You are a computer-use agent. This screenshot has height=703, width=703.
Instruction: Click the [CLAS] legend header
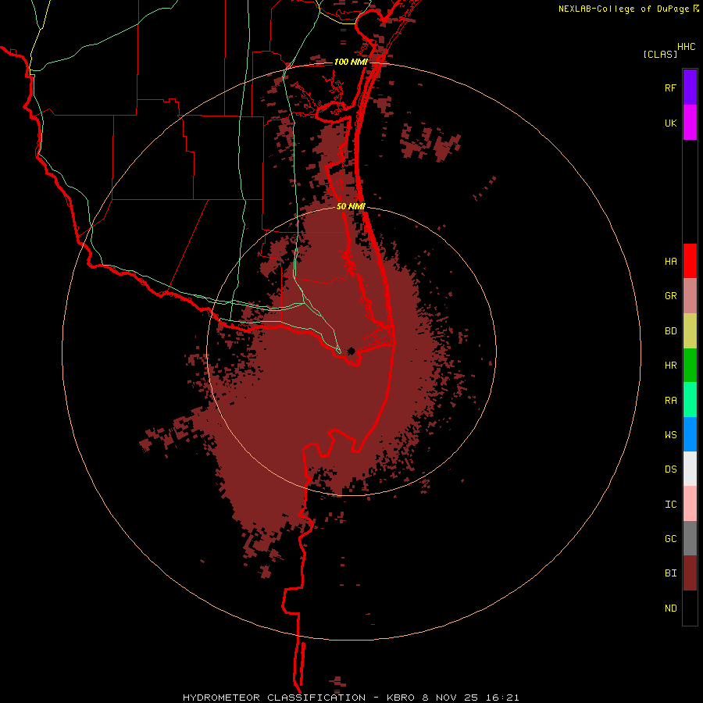pos(660,54)
